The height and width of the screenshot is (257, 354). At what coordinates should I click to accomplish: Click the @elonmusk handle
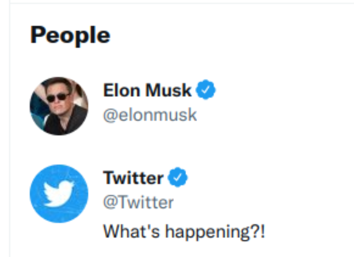pos(150,115)
